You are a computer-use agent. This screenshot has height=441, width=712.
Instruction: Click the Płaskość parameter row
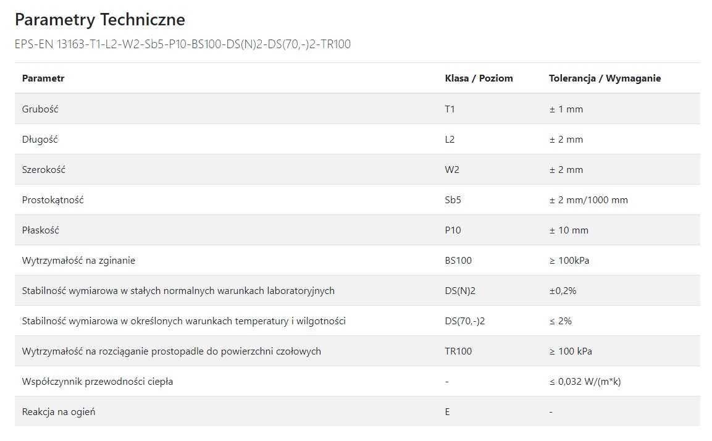[x=358, y=230]
